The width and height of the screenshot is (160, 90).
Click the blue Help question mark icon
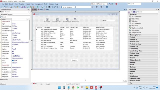[107, 7]
